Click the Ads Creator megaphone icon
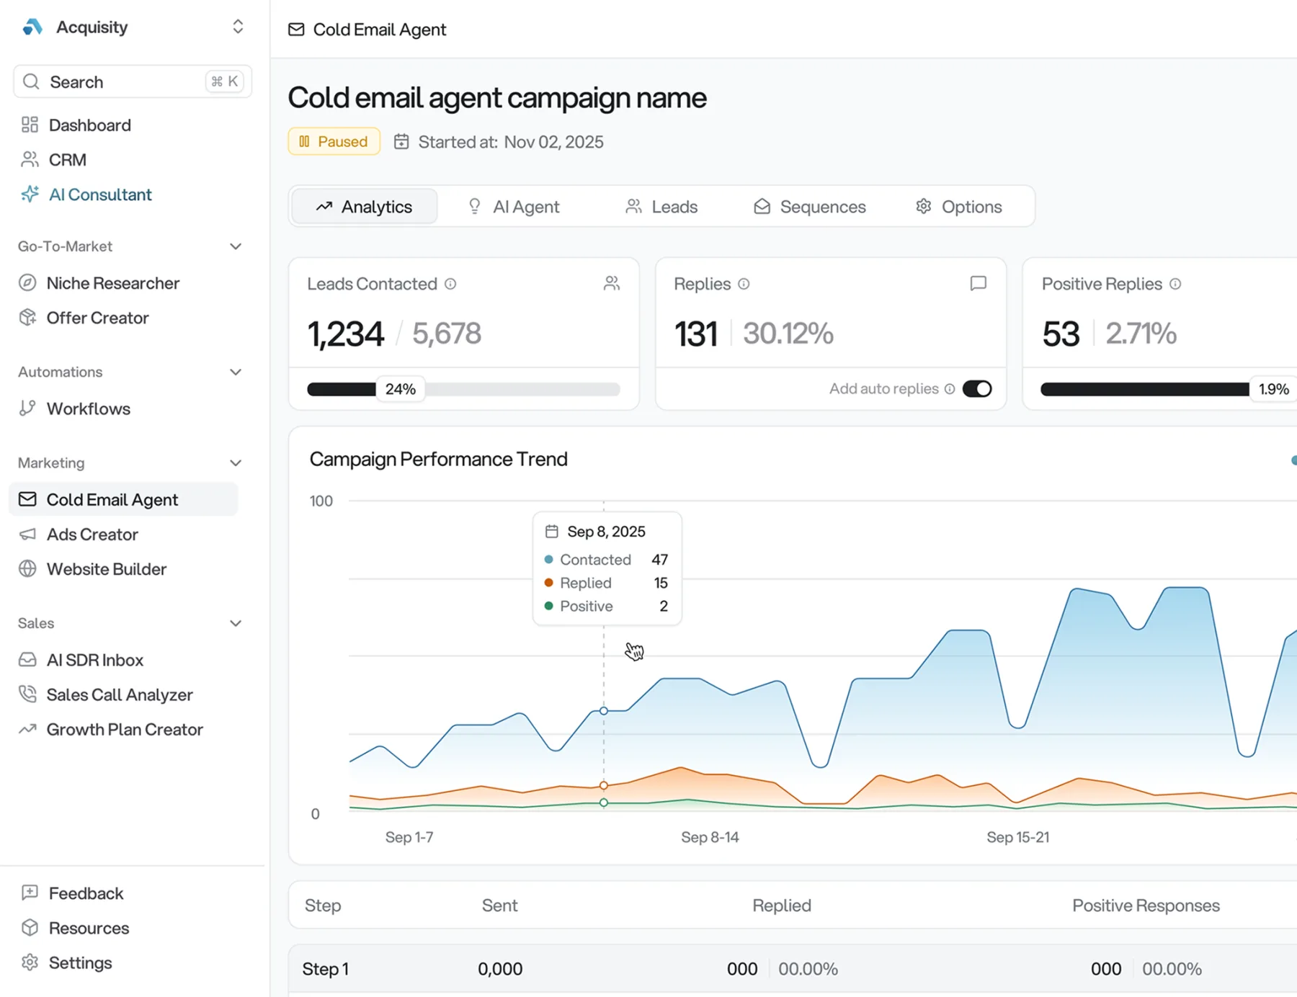Image resolution: width=1297 pixels, height=997 pixels. tap(27, 534)
